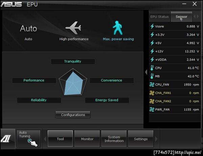This screenshot has width=203, height=156.
Task: Minimize the EPU window
Action: pyautogui.click(x=184, y=4)
